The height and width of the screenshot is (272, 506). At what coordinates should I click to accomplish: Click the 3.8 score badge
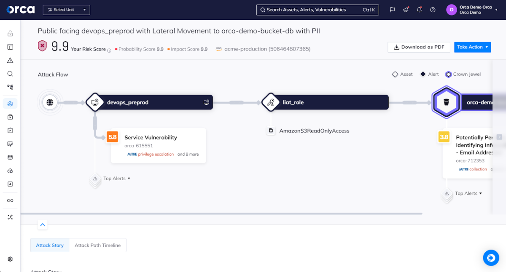(x=444, y=137)
